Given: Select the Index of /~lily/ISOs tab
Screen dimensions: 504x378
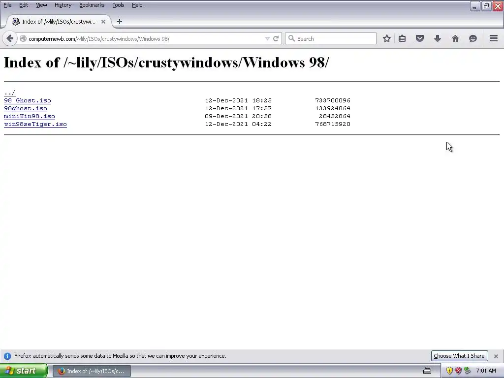Looking at the screenshot, I should (59, 22).
